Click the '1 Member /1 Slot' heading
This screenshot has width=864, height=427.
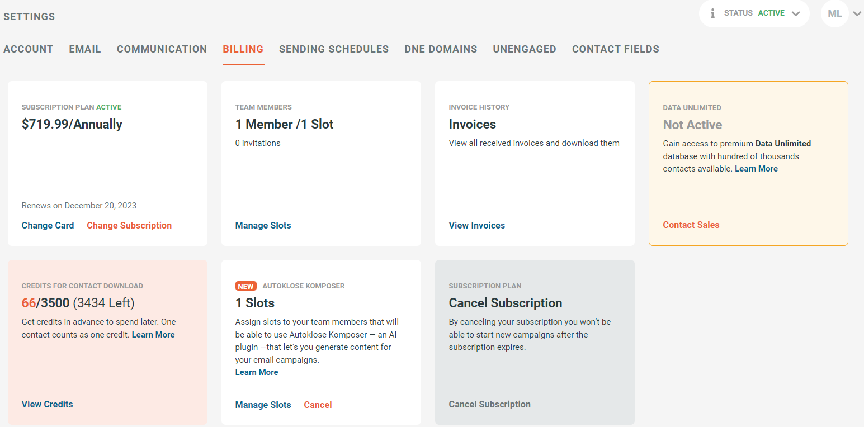click(284, 124)
